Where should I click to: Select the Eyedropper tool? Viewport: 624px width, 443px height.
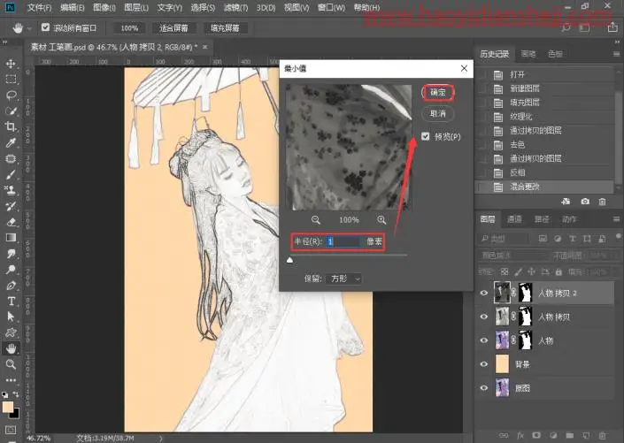(11, 142)
